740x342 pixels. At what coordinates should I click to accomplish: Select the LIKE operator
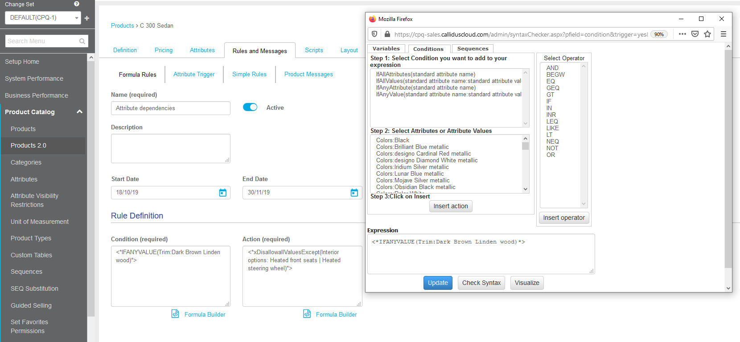pyautogui.click(x=552, y=128)
